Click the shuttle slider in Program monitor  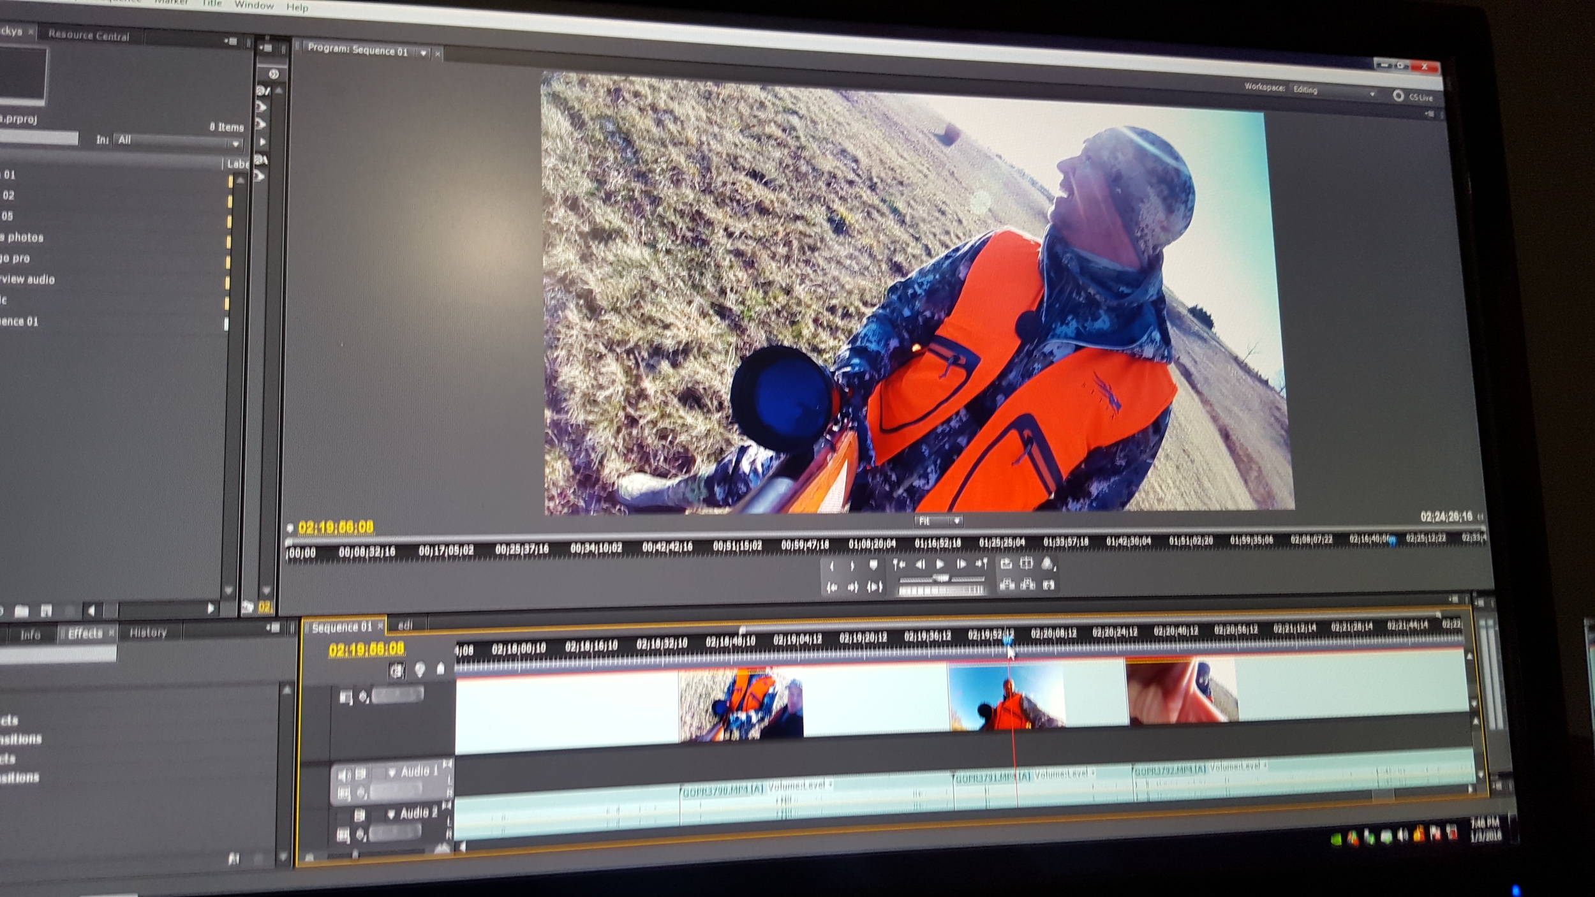tap(941, 579)
